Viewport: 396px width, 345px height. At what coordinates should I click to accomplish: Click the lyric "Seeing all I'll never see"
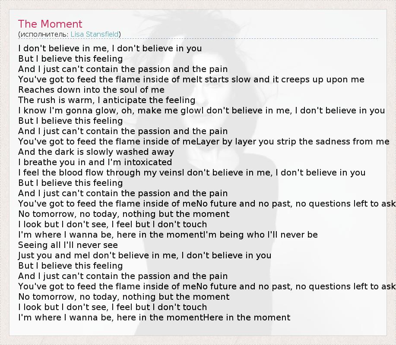(x=68, y=245)
